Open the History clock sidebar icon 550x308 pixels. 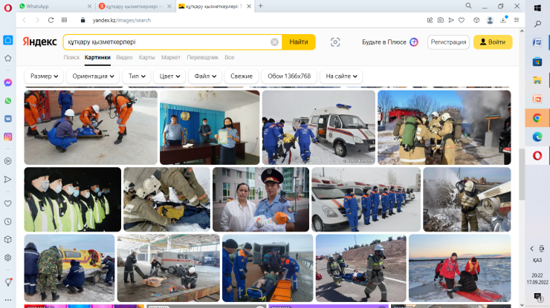[7, 222]
